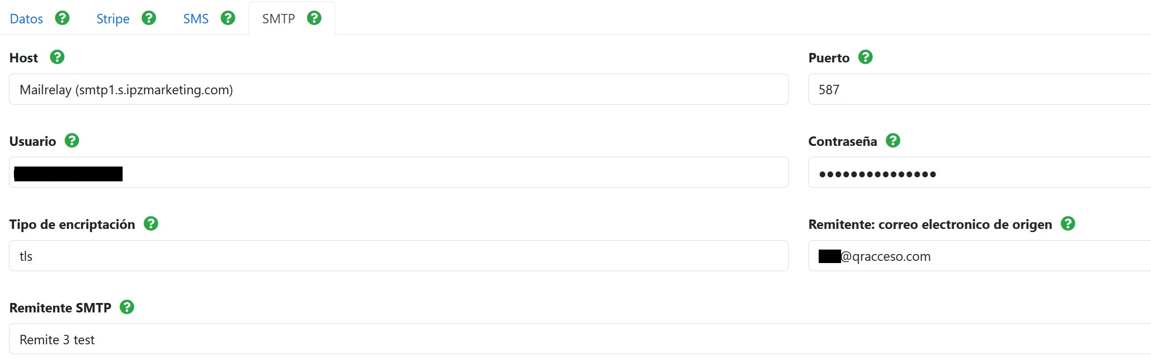Viewport: 1151px width, 360px height.
Task: Click help icon beside SMS tab
Action: (x=228, y=18)
